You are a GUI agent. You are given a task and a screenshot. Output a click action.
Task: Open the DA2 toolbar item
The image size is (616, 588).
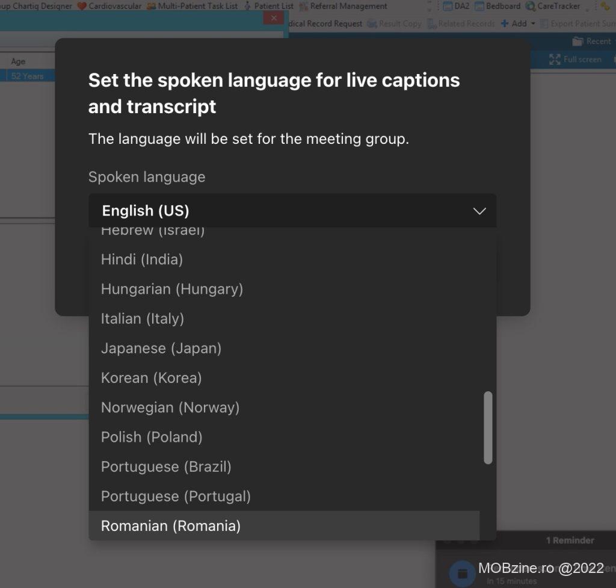448,6
